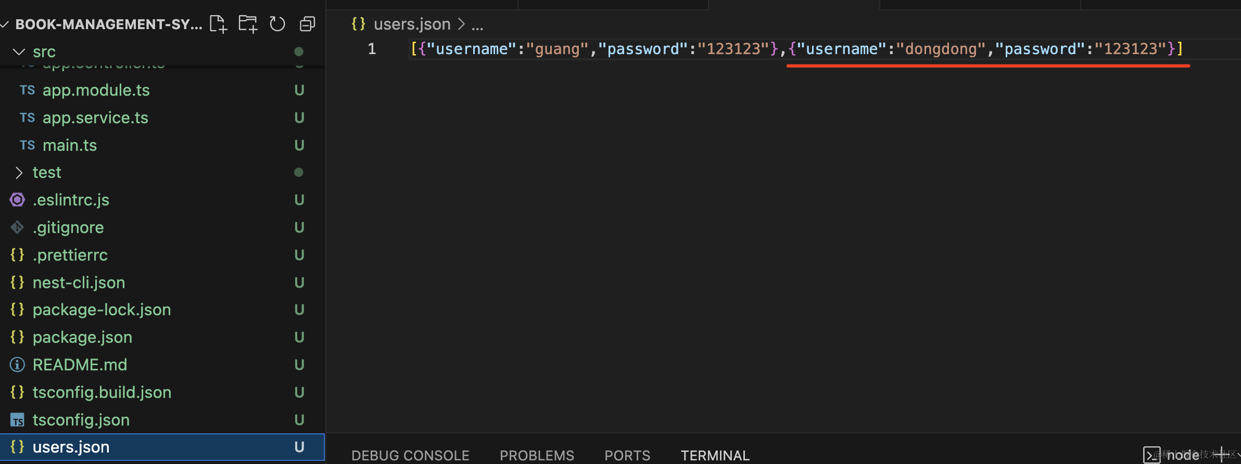
Task: Click the README.md info icon
Action: point(17,365)
